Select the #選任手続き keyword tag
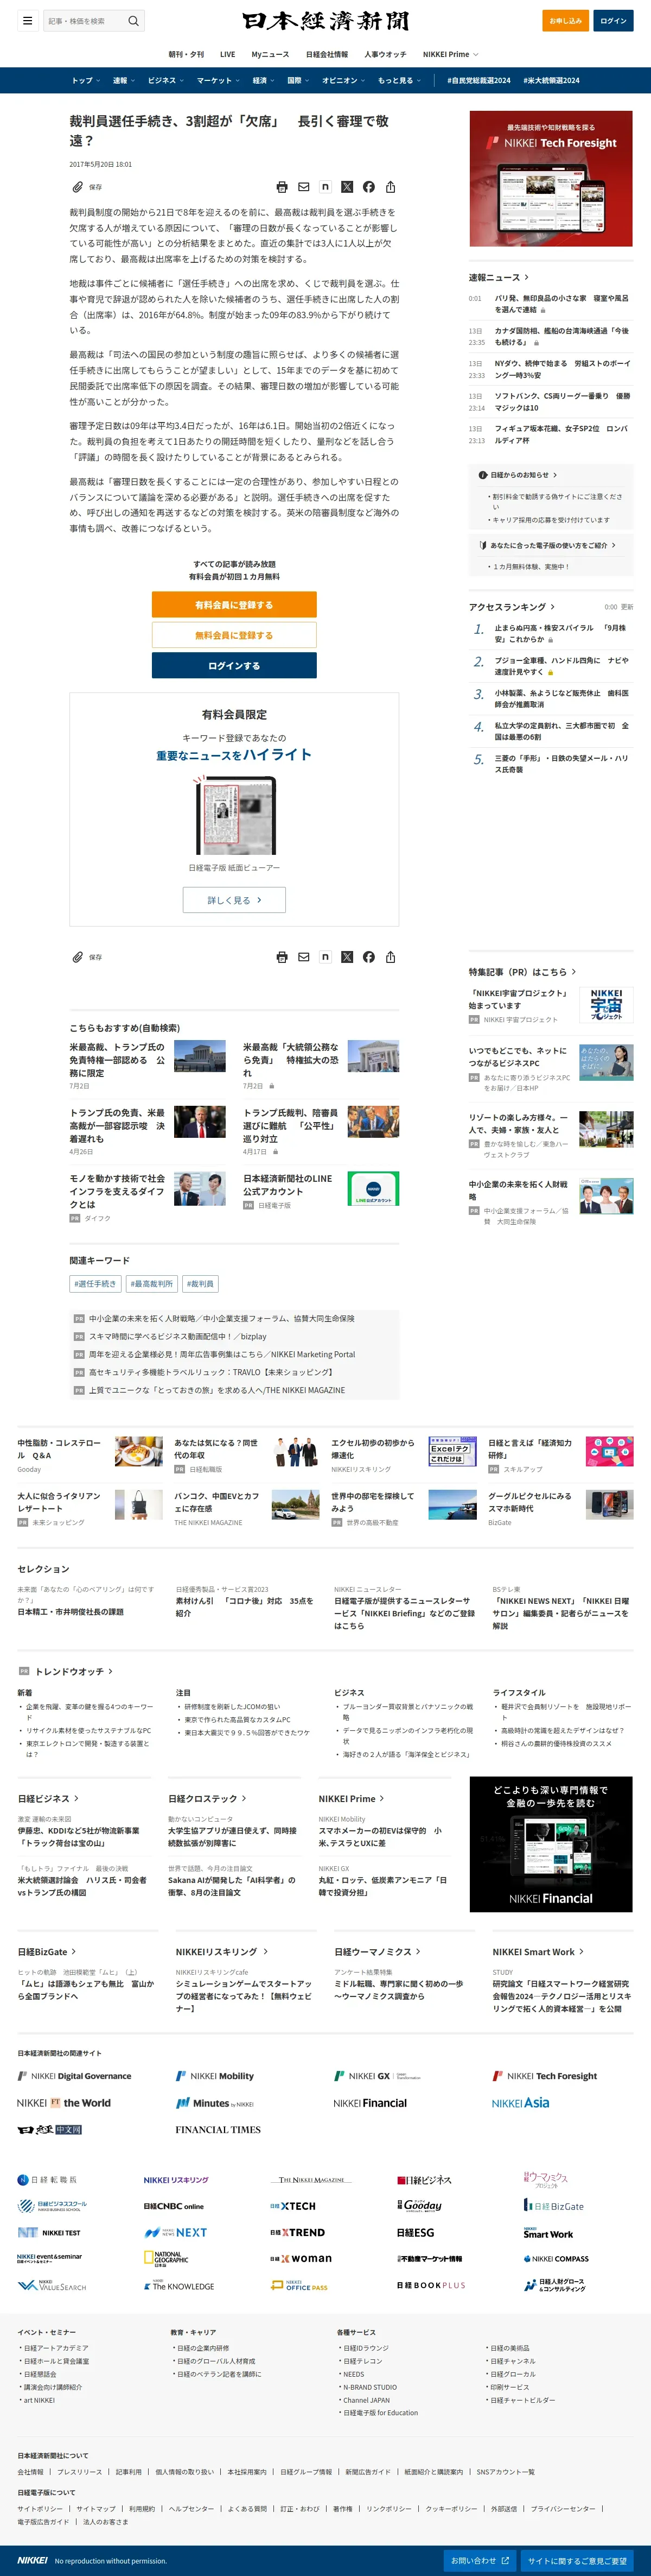 point(95,1283)
